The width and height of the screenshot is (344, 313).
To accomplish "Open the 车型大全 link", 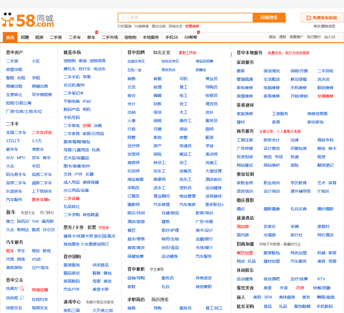I will [x=28, y=213].
